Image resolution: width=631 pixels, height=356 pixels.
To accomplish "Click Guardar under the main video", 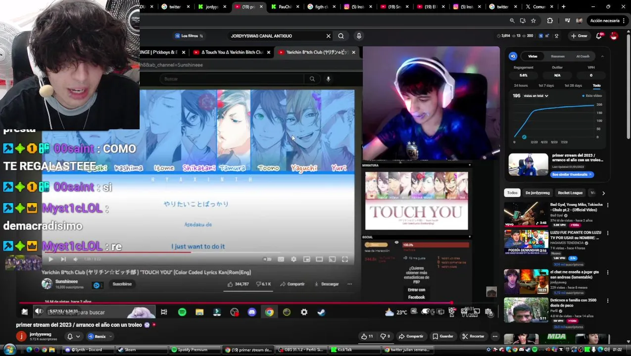I will tap(442, 336).
